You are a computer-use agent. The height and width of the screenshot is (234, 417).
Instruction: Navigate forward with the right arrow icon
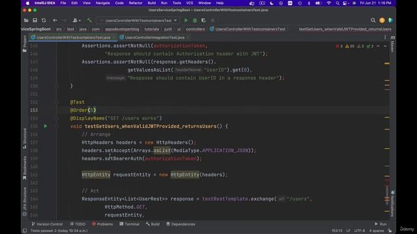[64, 20]
